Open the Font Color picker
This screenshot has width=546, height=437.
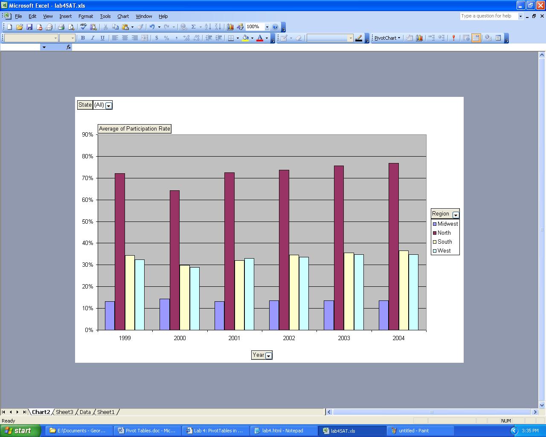(266, 38)
